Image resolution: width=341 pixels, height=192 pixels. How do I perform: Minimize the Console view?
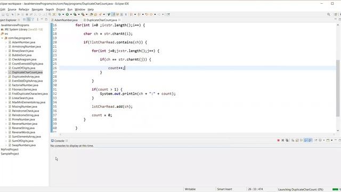[336, 140]
